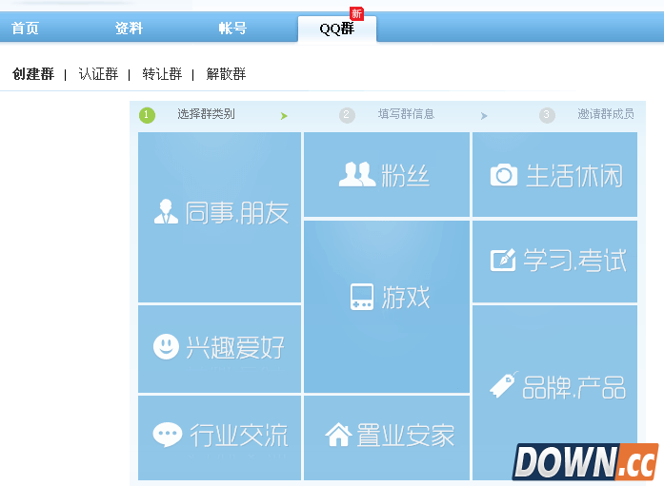Click the 填写群信息 step label
This screenshot has width=664, height=486.
[406, 114]
